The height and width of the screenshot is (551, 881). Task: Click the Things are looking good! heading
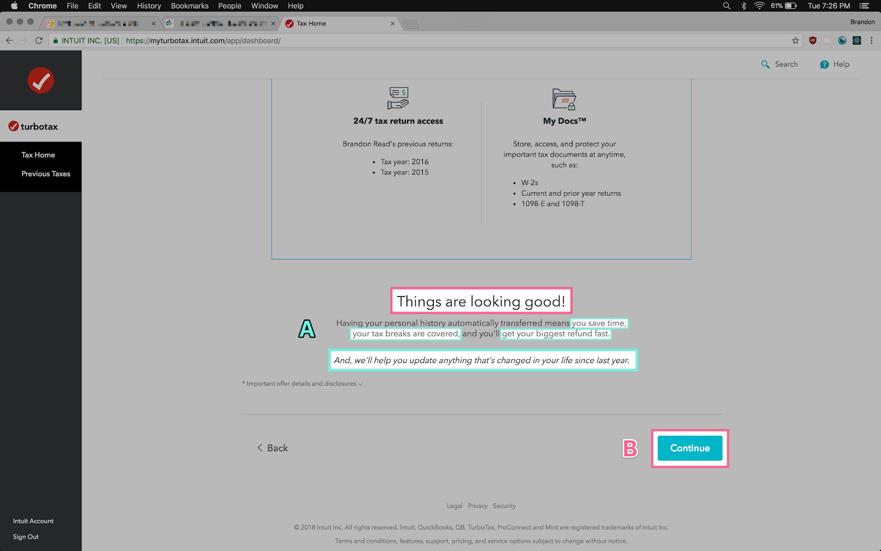coord(481,301)
